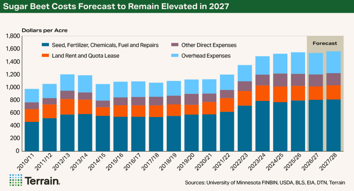The height and width of the screenshot is (191, 354).
Task: Click the mauve segment of 2026/27 bar
Action: [316, 81]
